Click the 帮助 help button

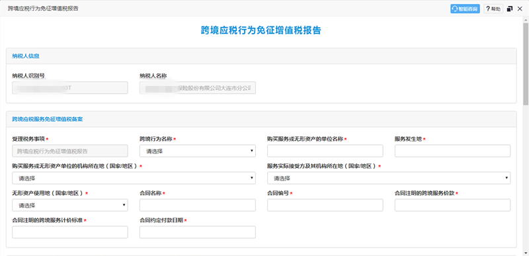pyautogui.click(x=493, y=9)
